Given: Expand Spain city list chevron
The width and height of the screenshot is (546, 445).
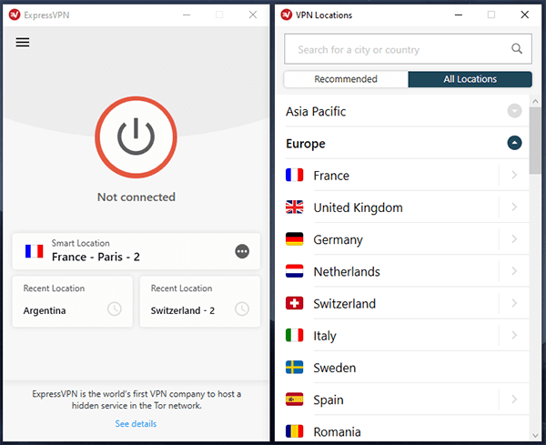Looking at the screenshot, I should pyautogui.click(x=514, y=399).
